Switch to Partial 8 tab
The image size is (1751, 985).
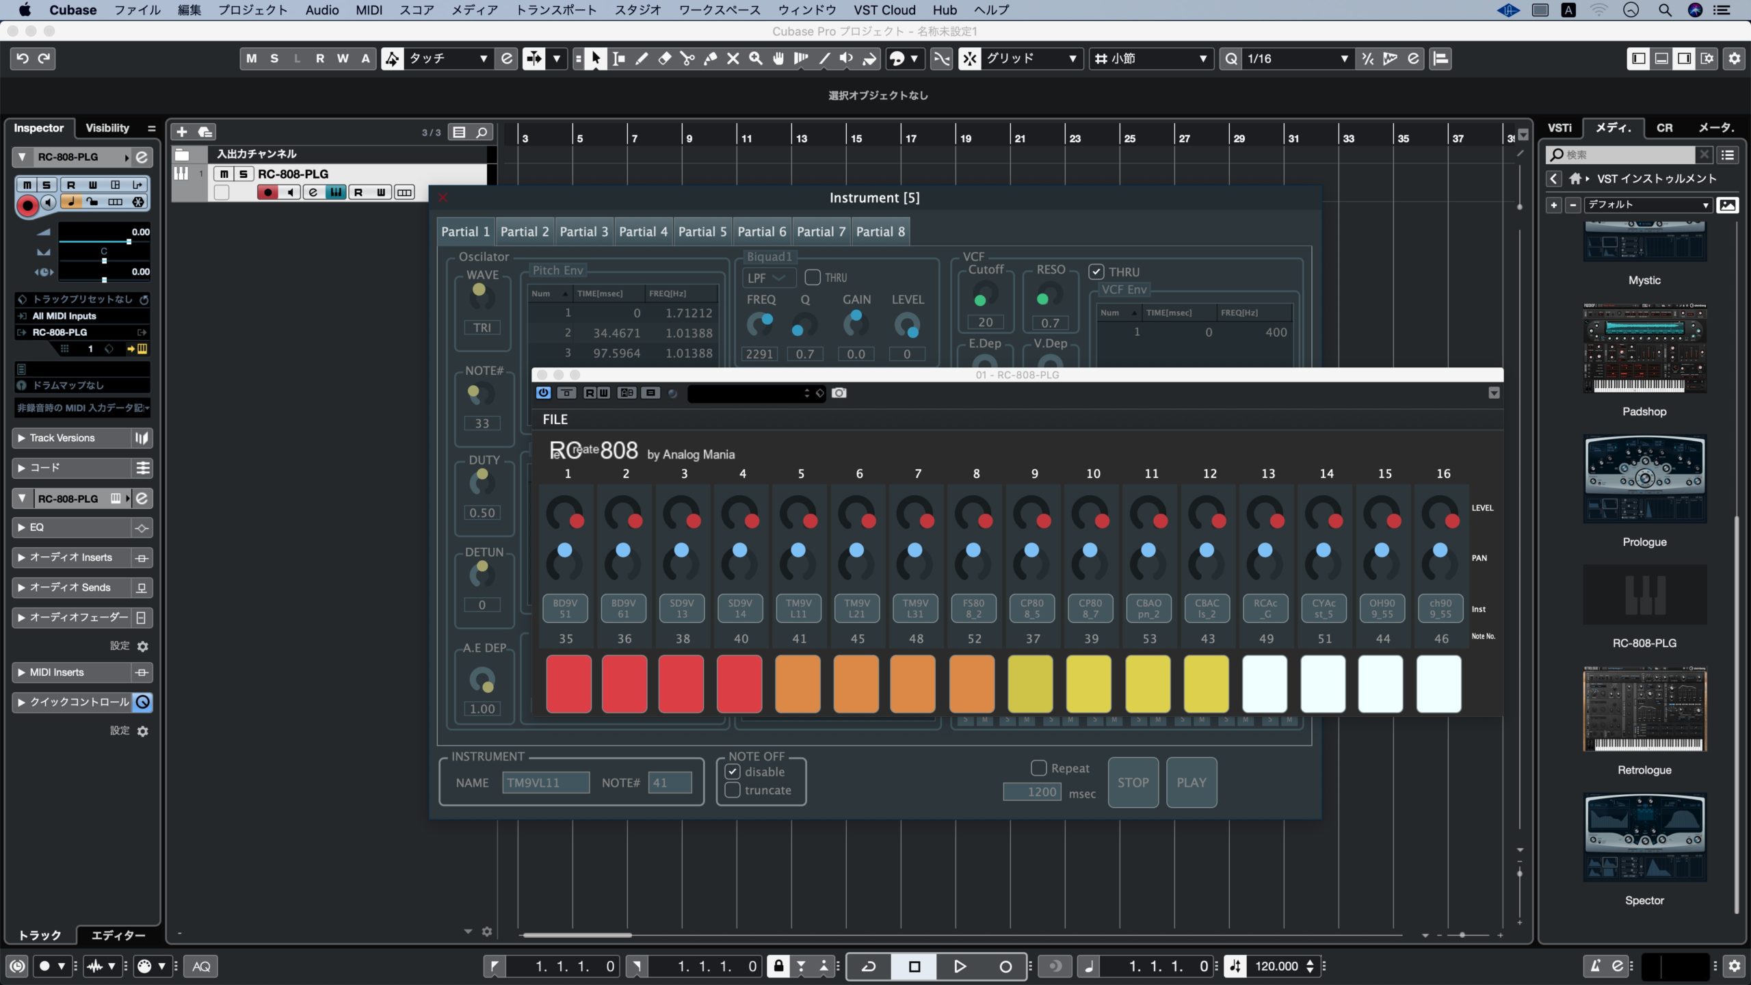click(880, 231)
